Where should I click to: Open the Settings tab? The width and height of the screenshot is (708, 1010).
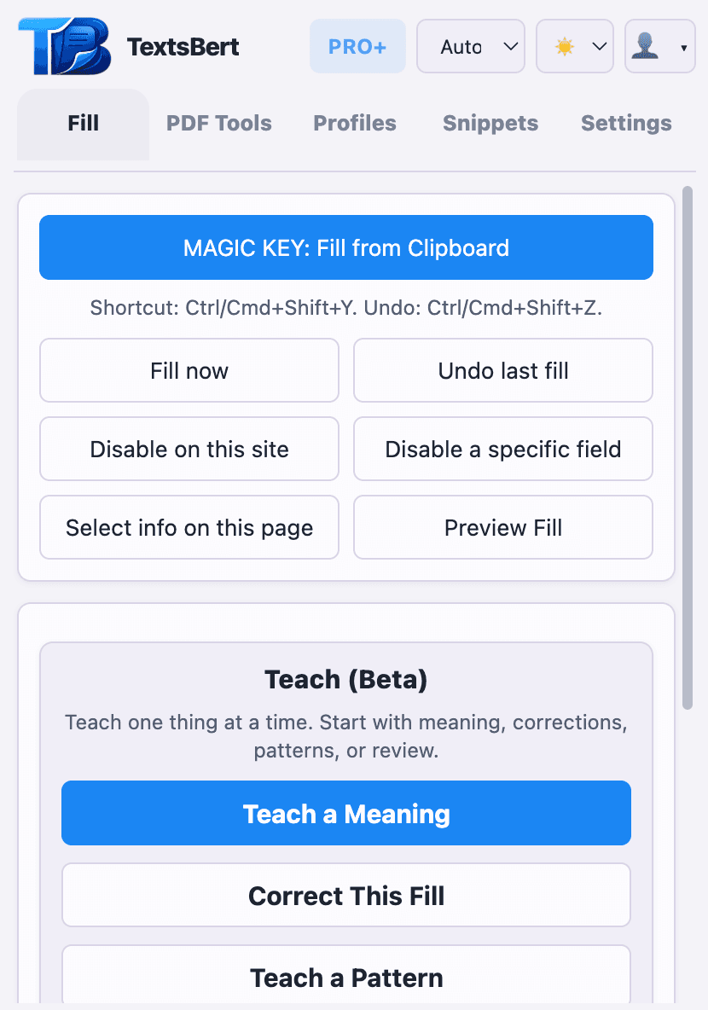(625, 124)
